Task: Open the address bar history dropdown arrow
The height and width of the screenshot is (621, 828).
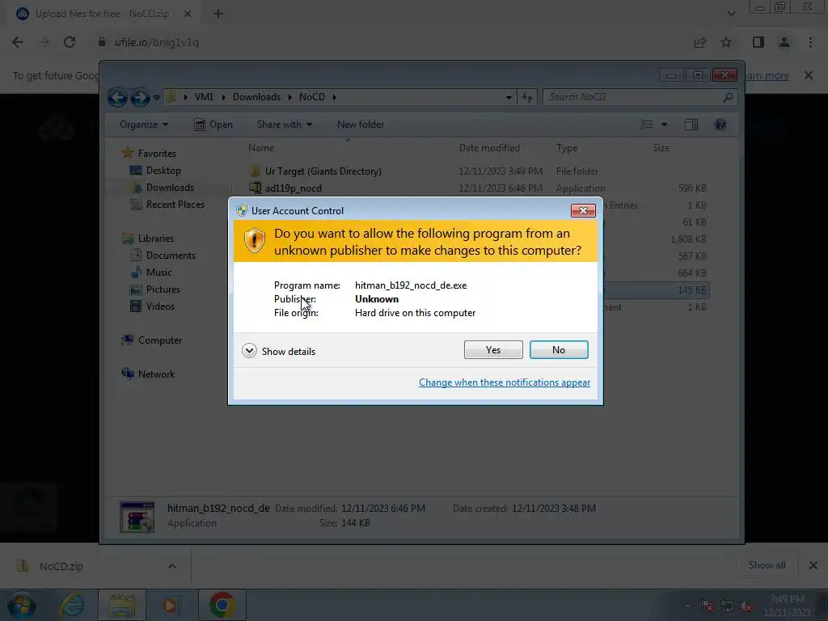Action: (509, 97)
